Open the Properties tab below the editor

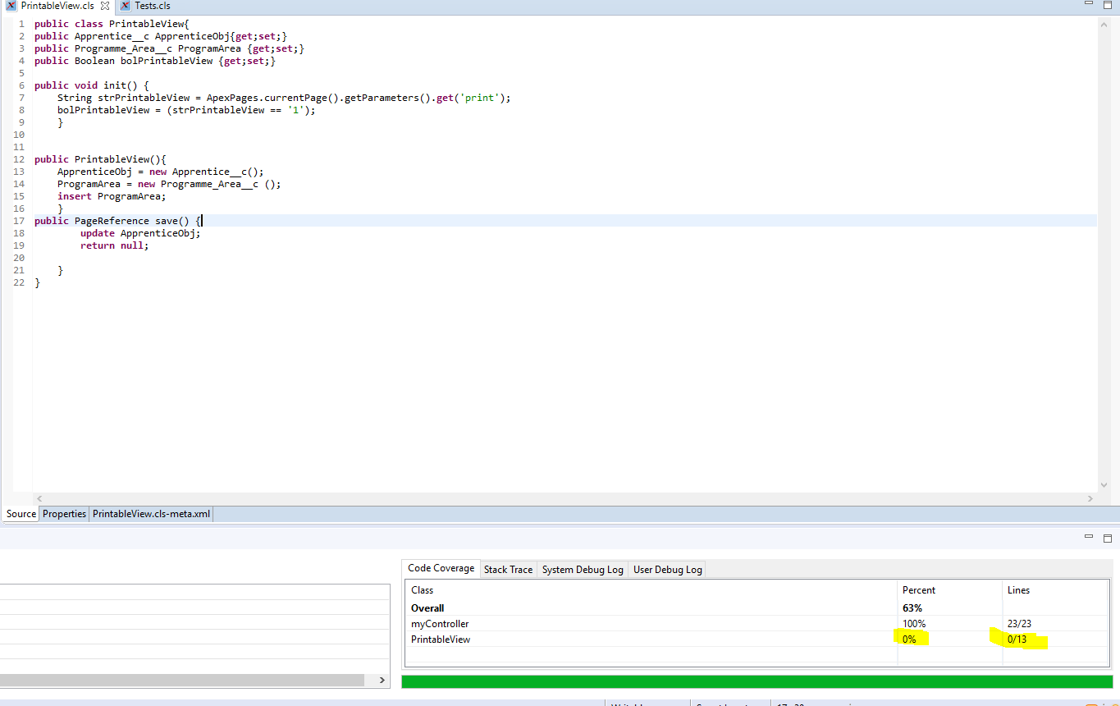(64, 514)
